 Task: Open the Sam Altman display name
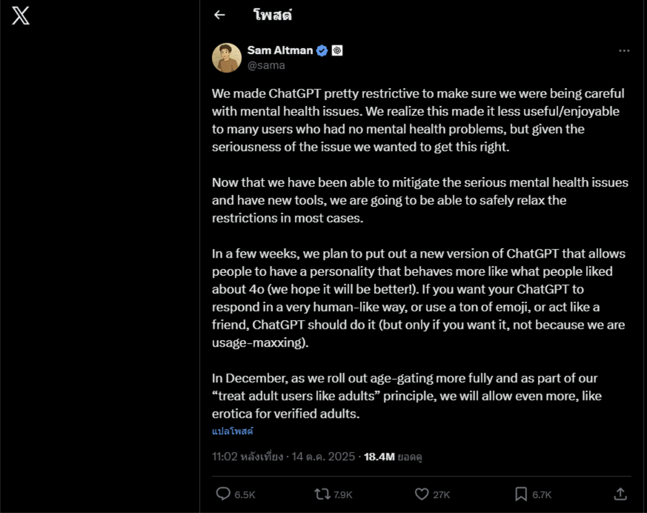280,50
